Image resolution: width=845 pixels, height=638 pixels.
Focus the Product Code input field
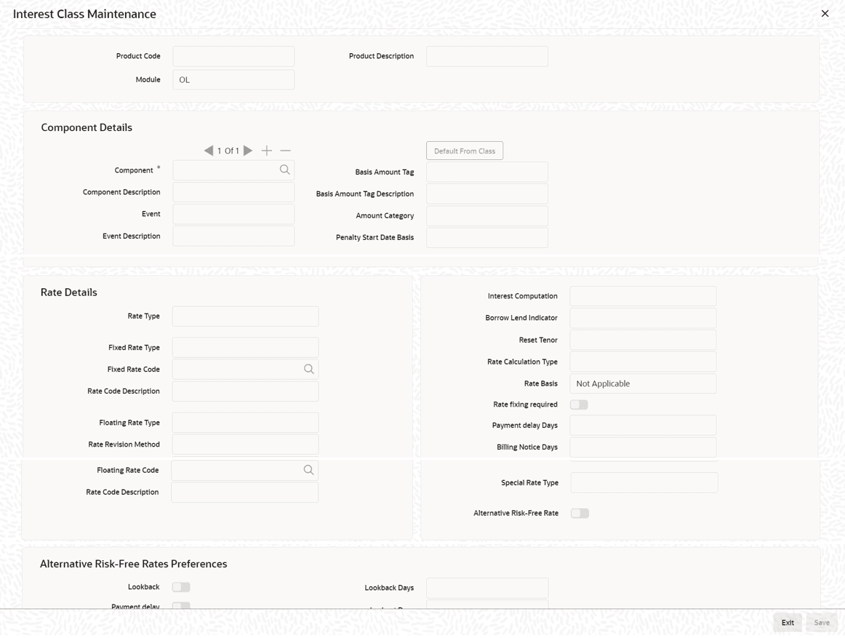click(x=233, y=56)
